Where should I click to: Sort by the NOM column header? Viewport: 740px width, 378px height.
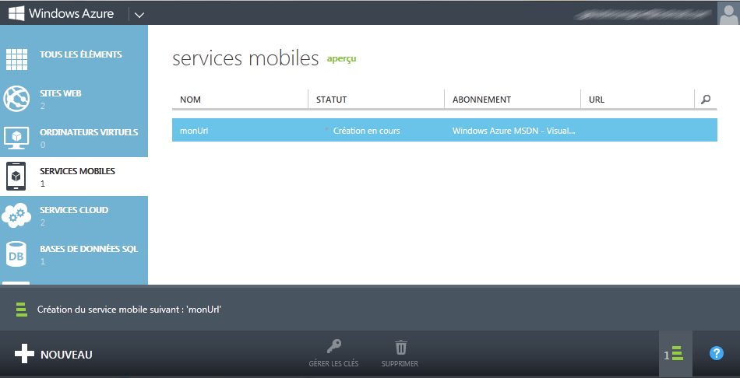pos(190,100)
